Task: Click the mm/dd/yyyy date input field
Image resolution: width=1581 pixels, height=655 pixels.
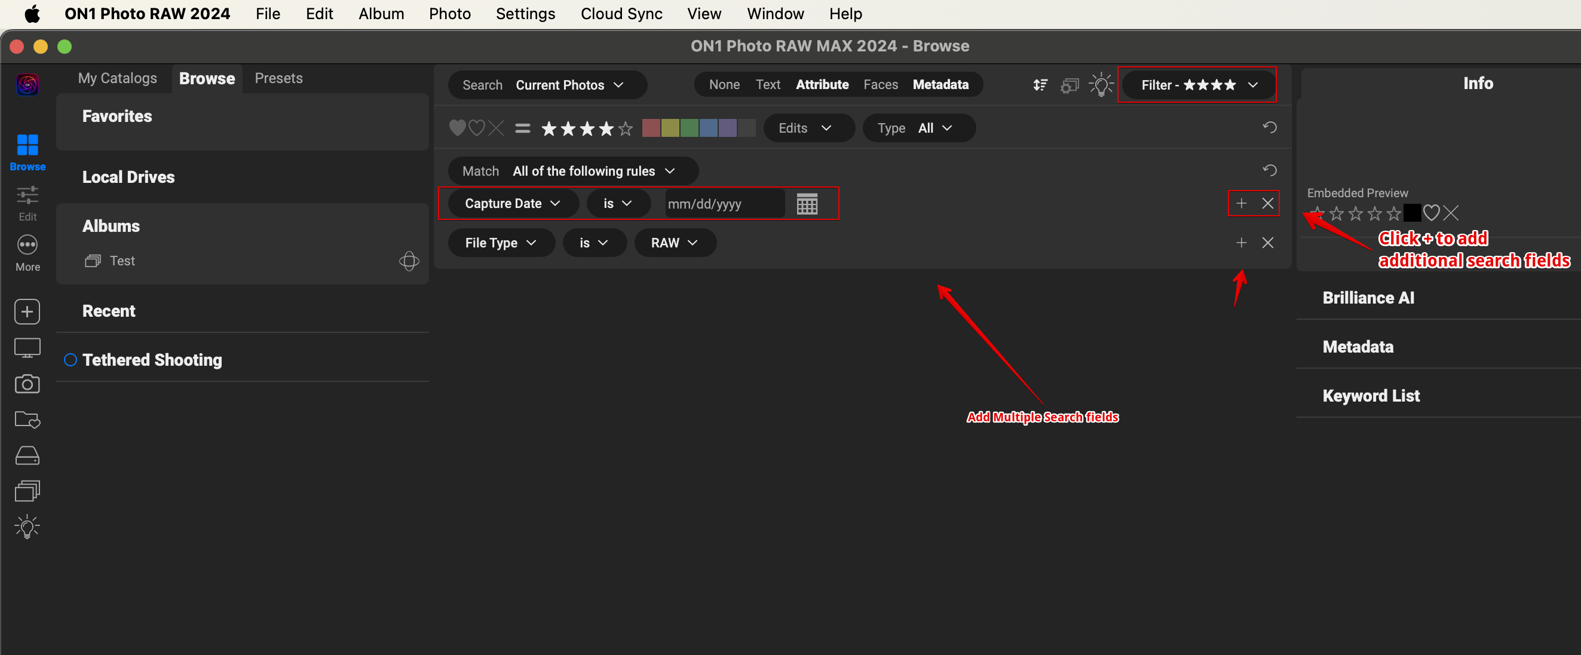Action: pos(723,204)
